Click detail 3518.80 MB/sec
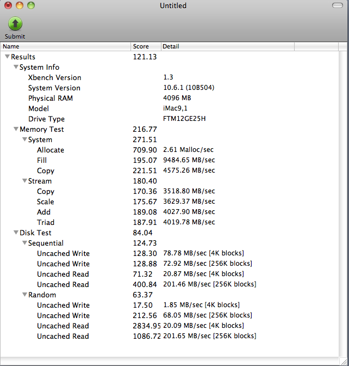Viewport: 349px width, 366px height. coord(189,191)
